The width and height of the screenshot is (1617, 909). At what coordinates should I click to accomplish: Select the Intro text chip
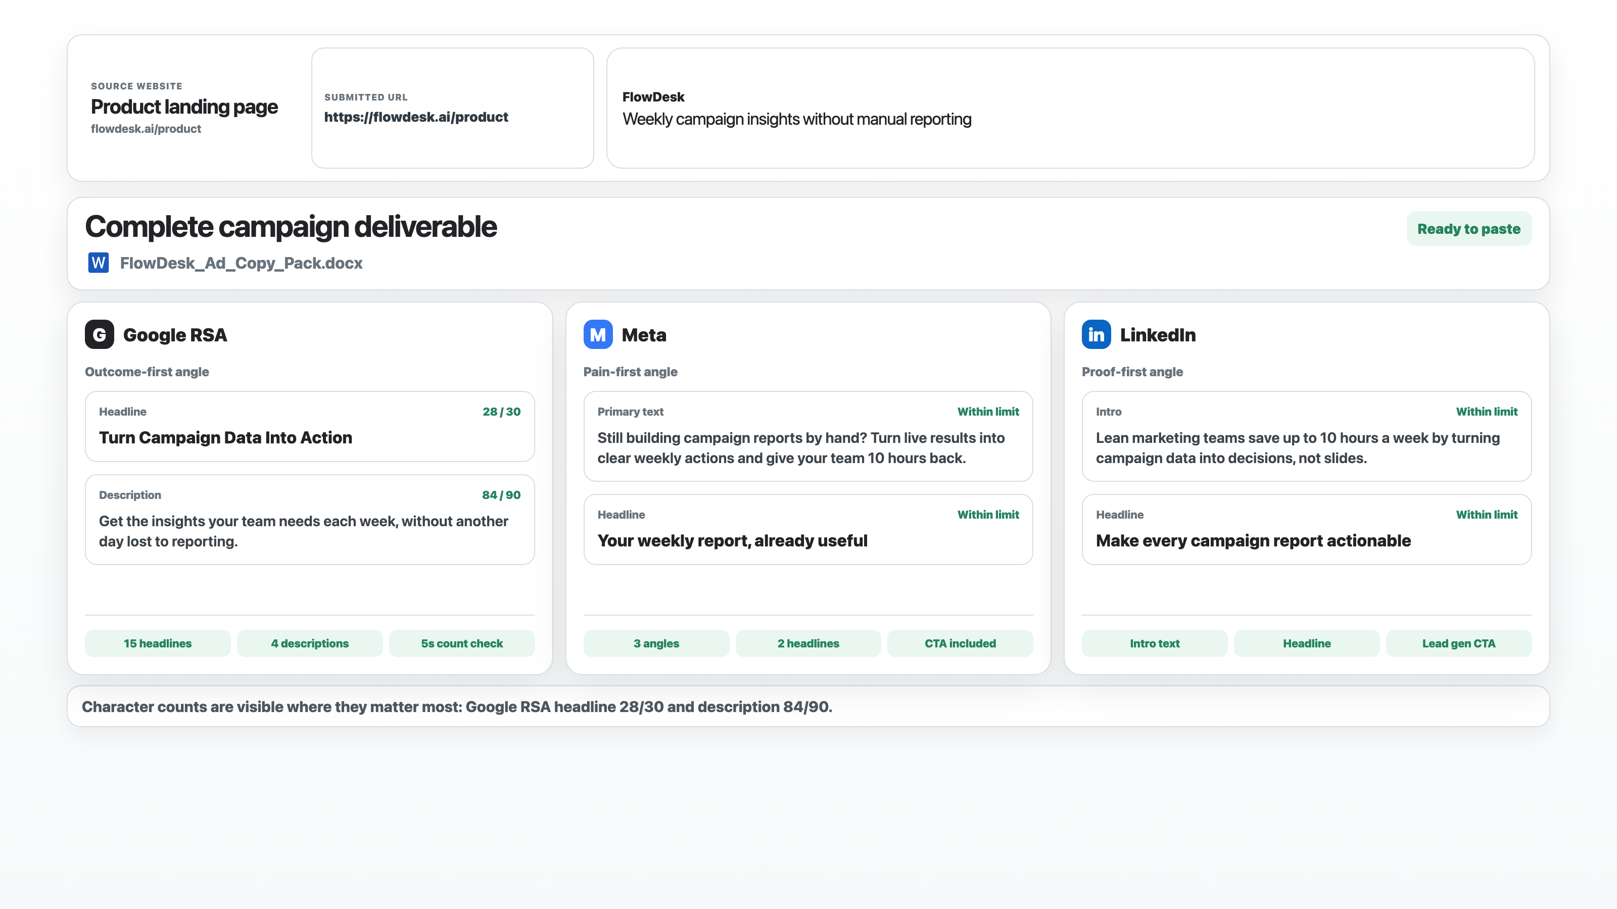click(1154, 643)
